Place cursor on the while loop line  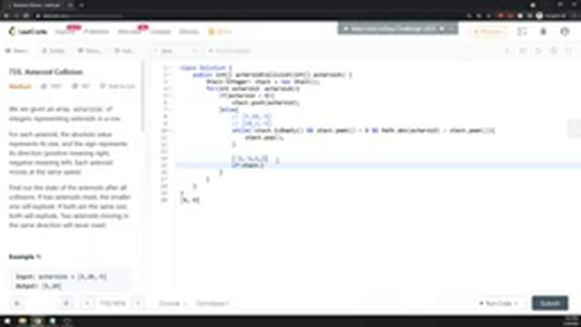(x=363, y=131)
